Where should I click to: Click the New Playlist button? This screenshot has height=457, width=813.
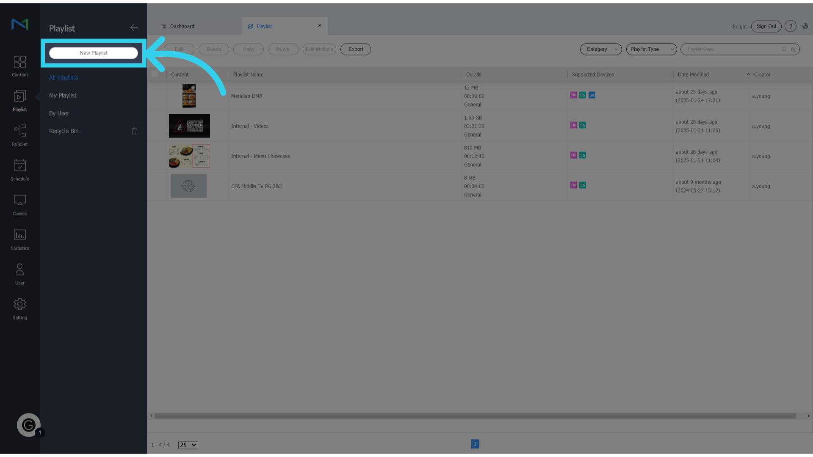[94, 53]
